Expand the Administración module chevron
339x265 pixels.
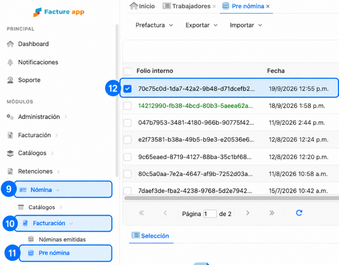click(x=66, y=117)
